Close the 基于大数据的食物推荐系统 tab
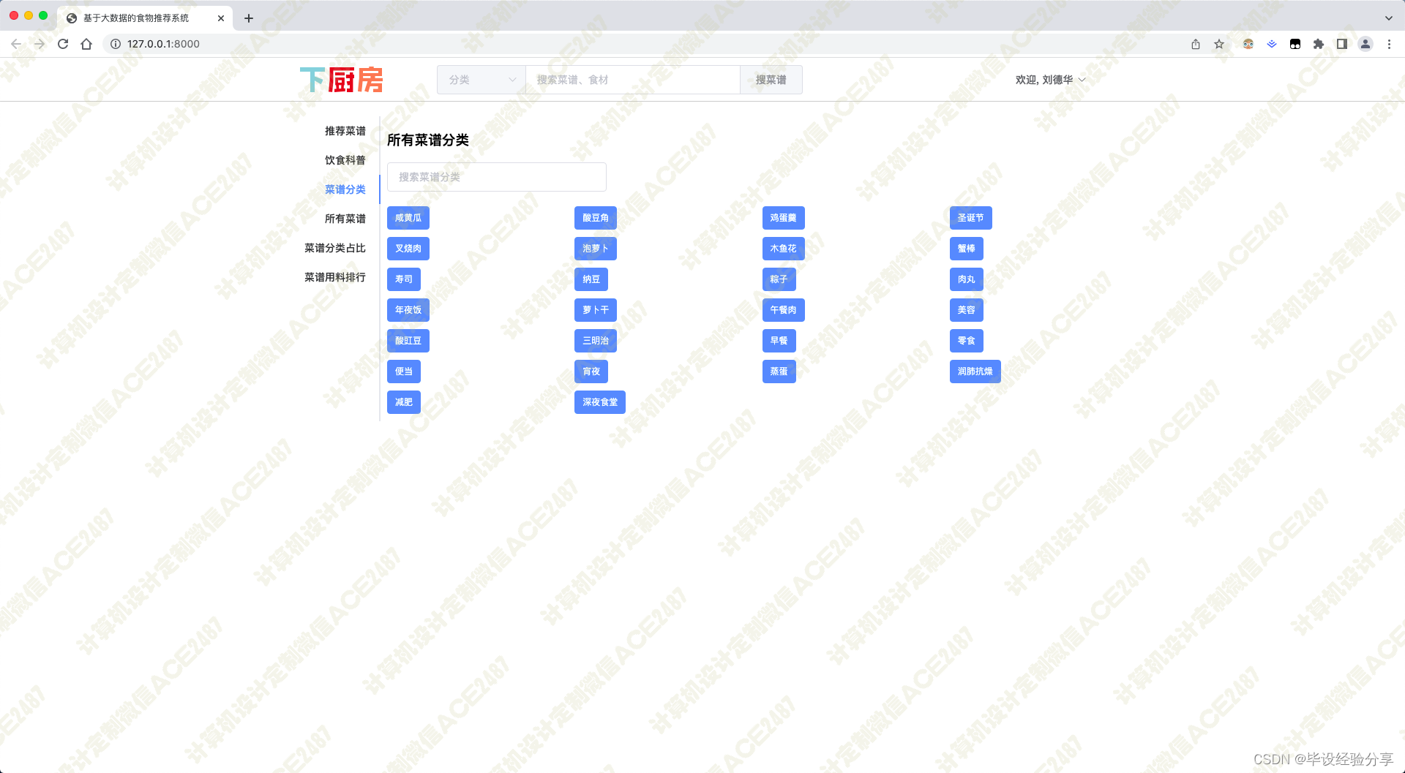This screenshot has height=773, width=1405. coord(221,18)
